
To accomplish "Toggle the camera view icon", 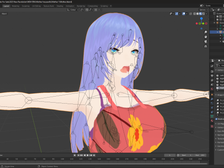I will pos(206,42).
